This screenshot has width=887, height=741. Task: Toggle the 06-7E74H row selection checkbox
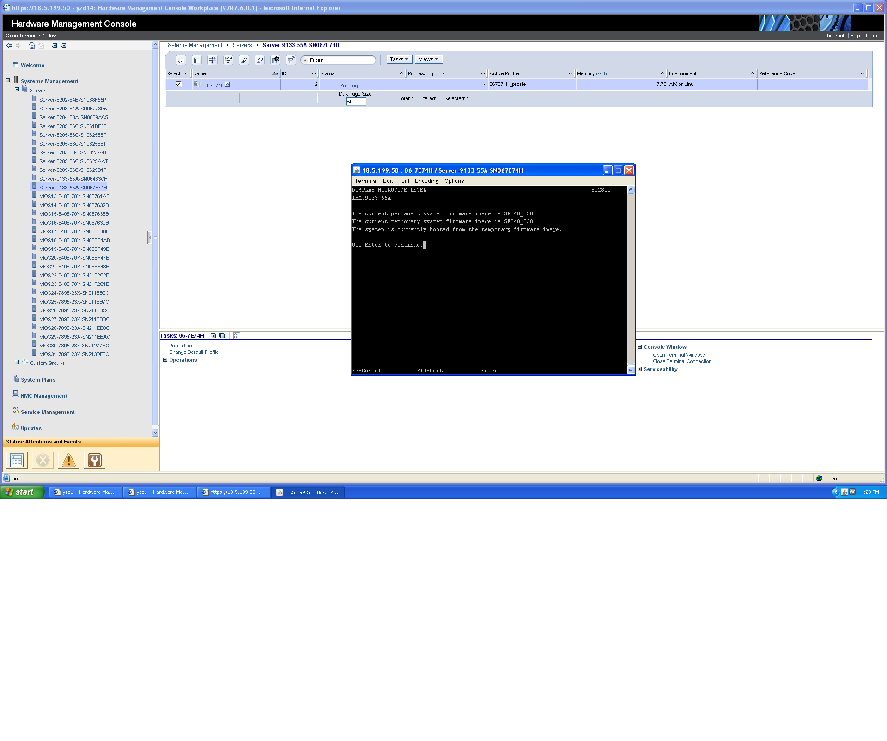tap(178, 84)
